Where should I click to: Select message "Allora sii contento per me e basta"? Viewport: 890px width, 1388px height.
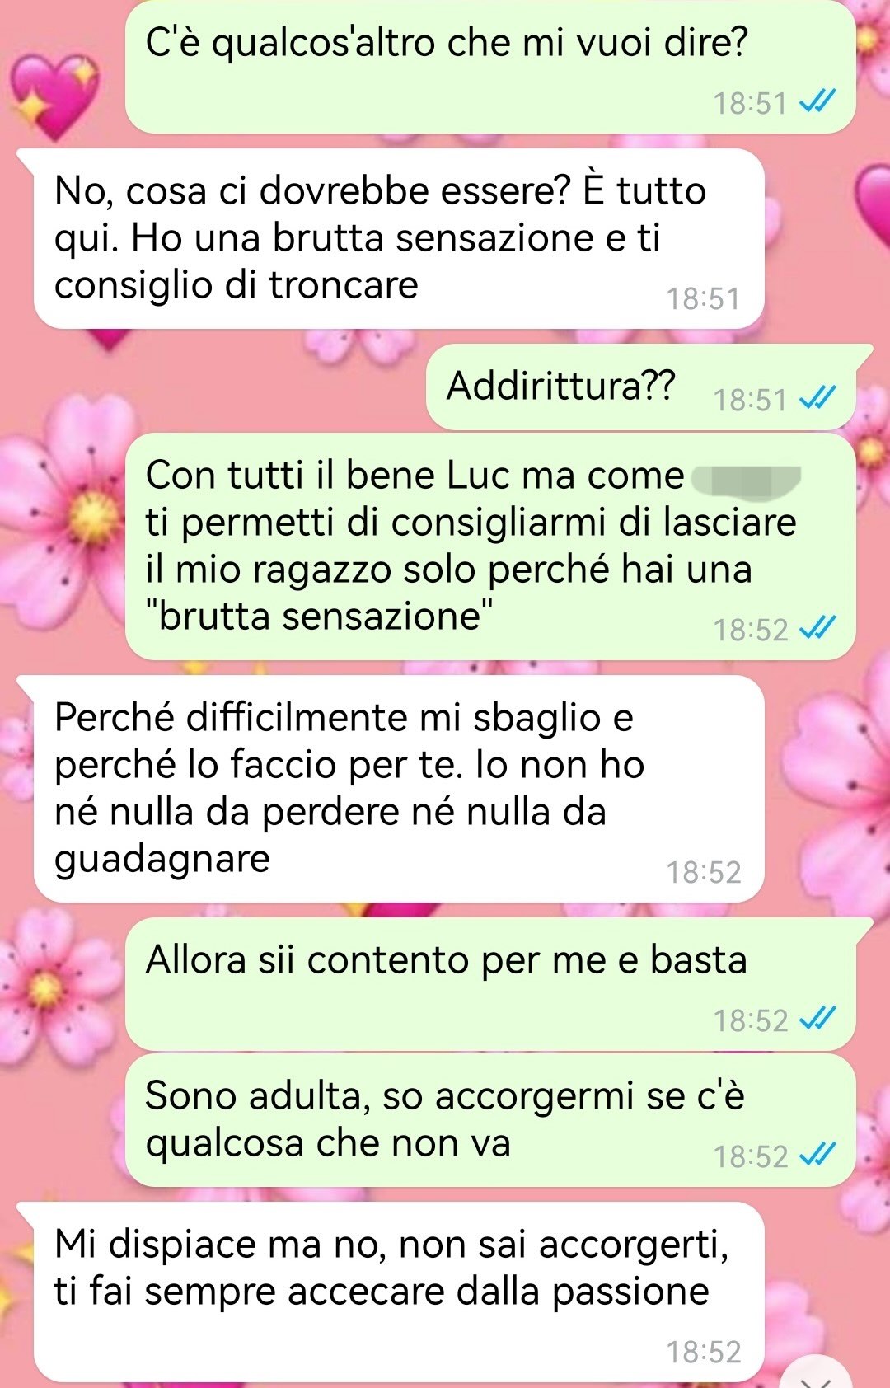point(490,984)
